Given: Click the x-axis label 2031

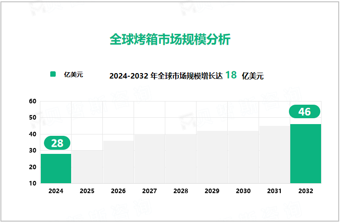Looking at the screenshot, I should [274, 191].
